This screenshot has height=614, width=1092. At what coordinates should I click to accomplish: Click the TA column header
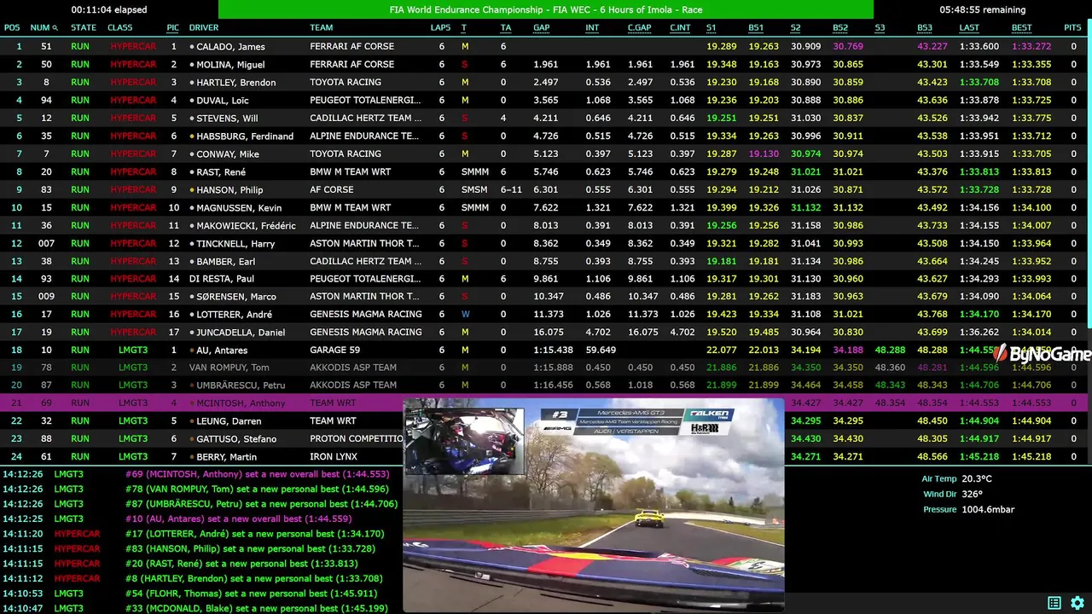[506, 28]
